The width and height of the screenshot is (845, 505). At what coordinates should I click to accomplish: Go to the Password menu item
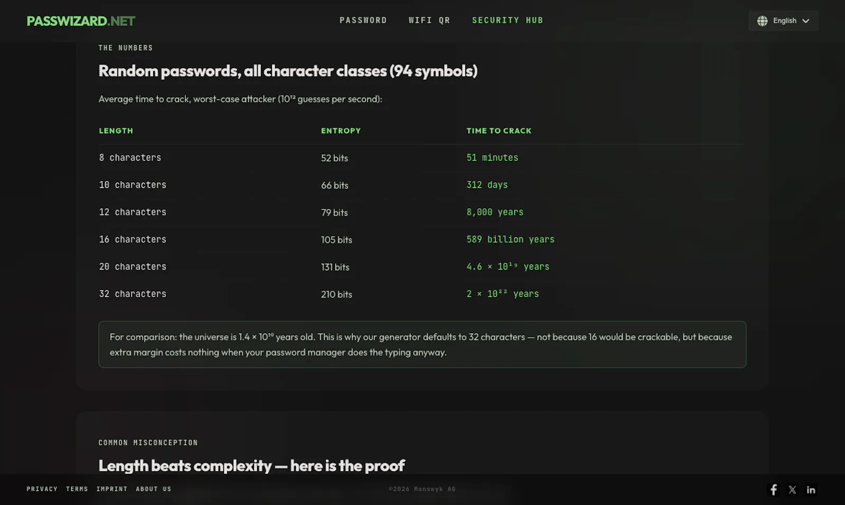[x=363, y=20]
